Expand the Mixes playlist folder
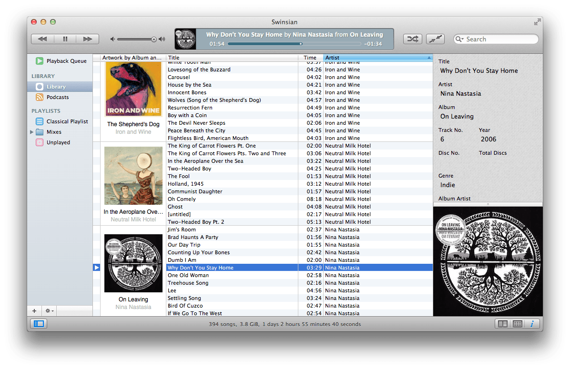The image size is (570, 369). (x=32, y=132)
